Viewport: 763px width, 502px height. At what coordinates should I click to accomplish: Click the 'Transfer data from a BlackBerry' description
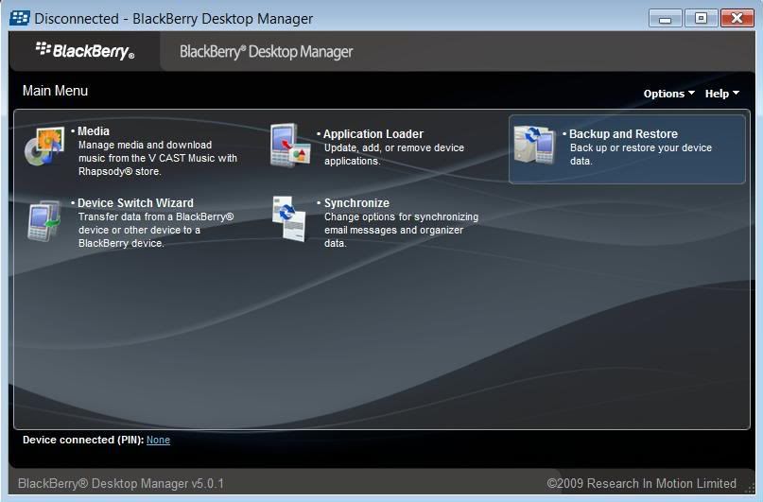(156, 230)
